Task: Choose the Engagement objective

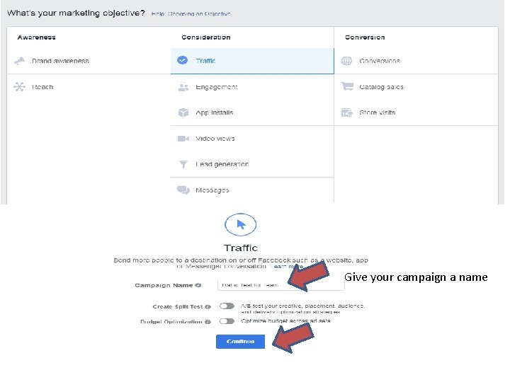Action: [252, 87]
